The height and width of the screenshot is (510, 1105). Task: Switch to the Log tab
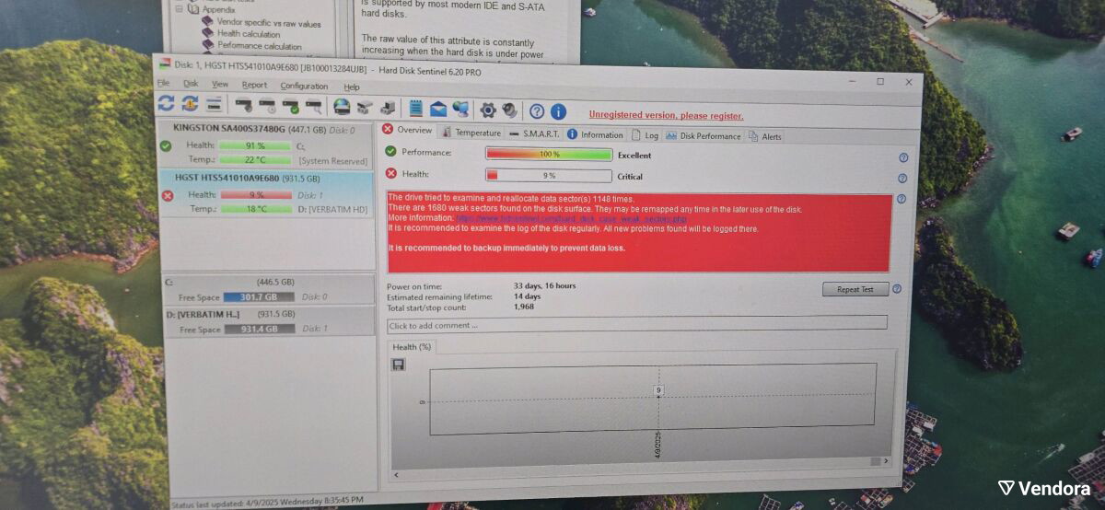(646, 135)
